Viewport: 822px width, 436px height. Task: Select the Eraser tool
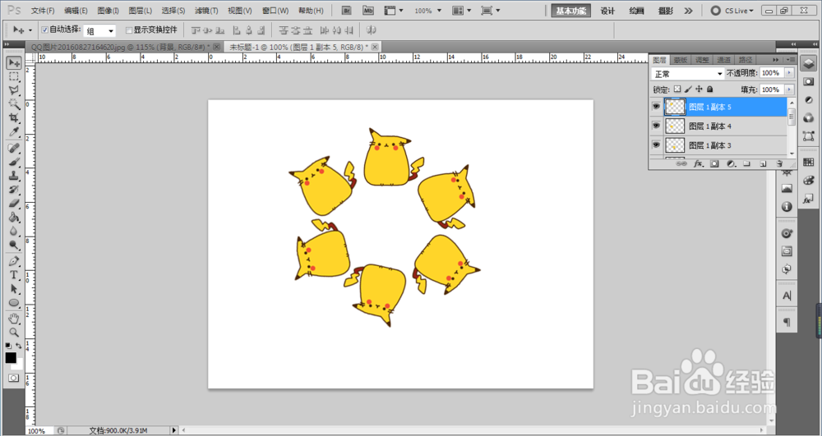pos(14,203)
